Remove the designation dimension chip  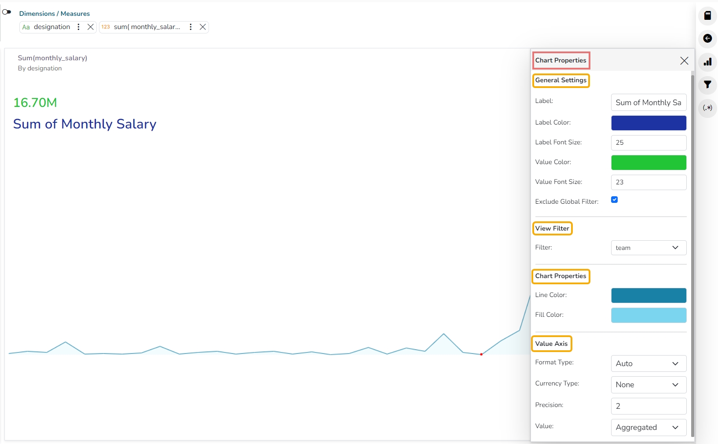pyautogui.click(x=91, y=27)
